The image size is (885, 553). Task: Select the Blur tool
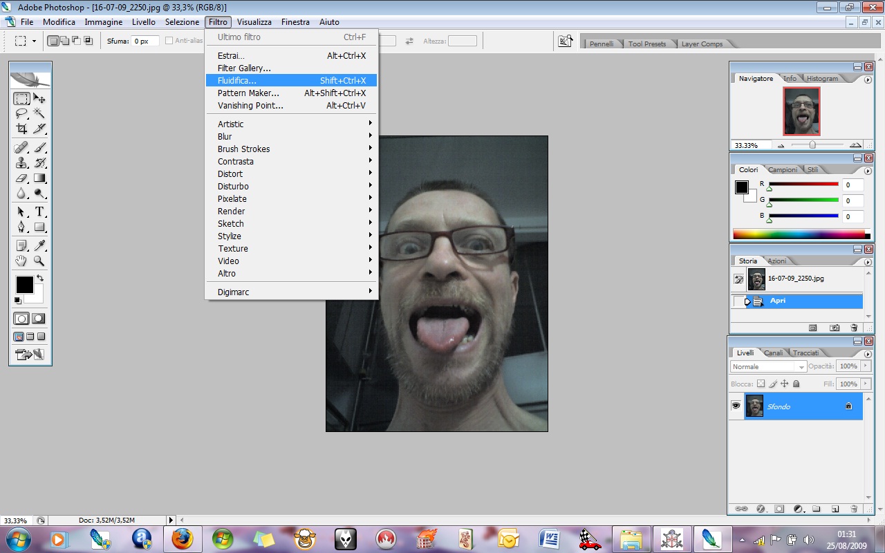pyautogui.click(x=21, y=194)
